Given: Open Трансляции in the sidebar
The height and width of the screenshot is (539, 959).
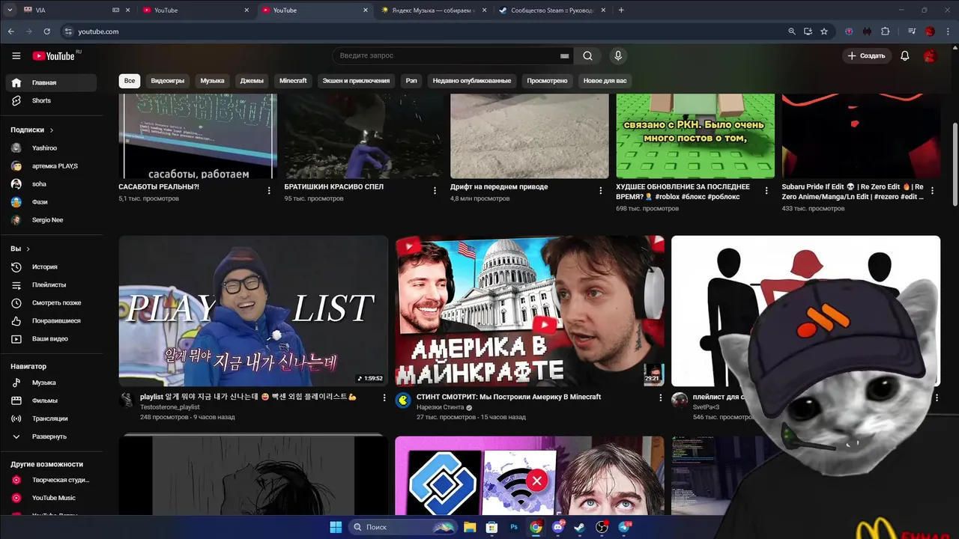Looking at the screenshot, I should click(x=51, y=418).
